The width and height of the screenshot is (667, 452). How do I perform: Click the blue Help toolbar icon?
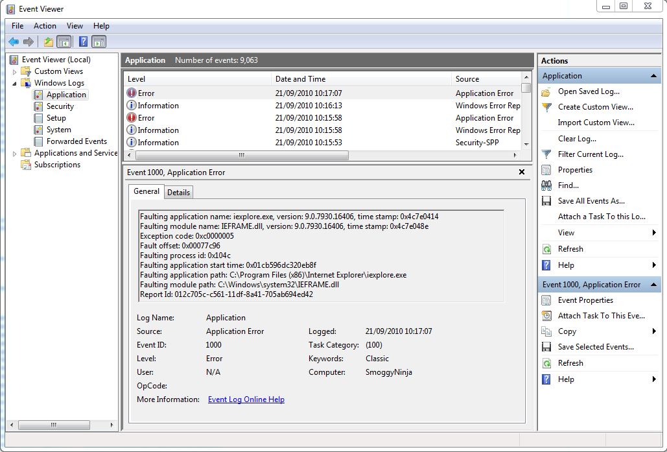[84, 42]
